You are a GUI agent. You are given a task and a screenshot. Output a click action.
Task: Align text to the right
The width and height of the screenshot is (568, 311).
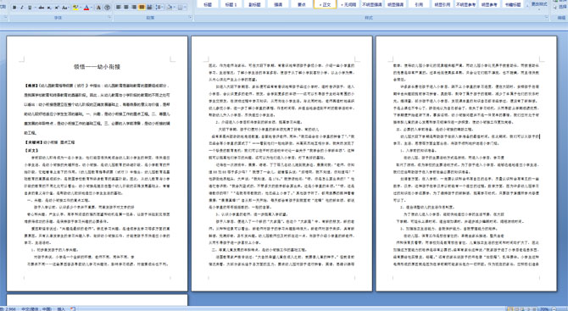click(x=134, y=8)
